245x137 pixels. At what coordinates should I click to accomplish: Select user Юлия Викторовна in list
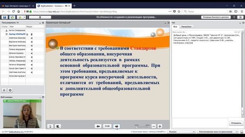coord(22,76)
